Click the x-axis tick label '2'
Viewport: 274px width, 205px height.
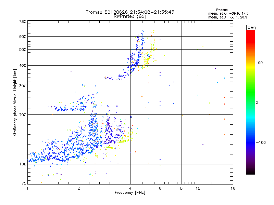(x=79, y=188)
